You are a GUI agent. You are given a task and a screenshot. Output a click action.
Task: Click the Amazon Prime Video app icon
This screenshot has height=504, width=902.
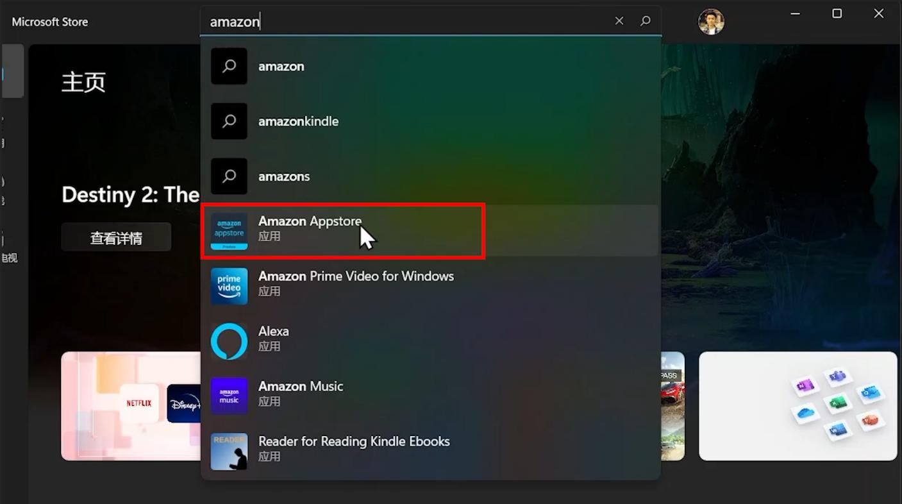tap(229, 286)
